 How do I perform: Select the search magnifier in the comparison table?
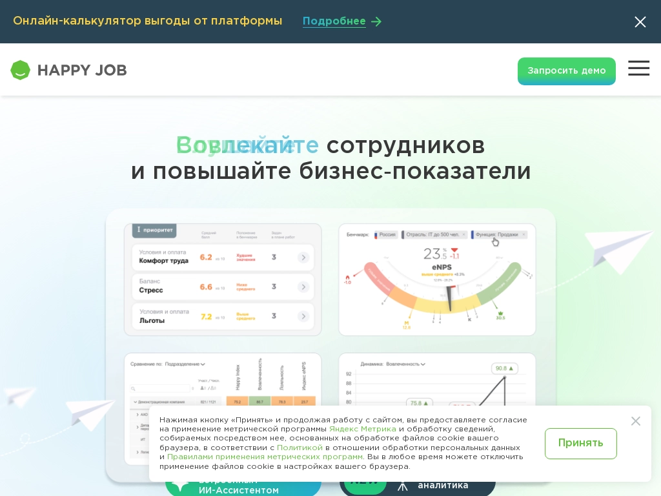[x=133, y=389]
